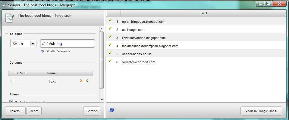Open the XPath Reference link
The width and height of the screenshot is (289, 120).
[58, 51]
